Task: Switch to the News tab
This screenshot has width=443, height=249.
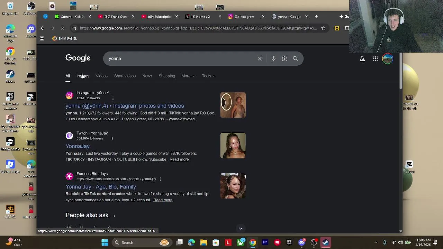Action: [x=147, y=76]
